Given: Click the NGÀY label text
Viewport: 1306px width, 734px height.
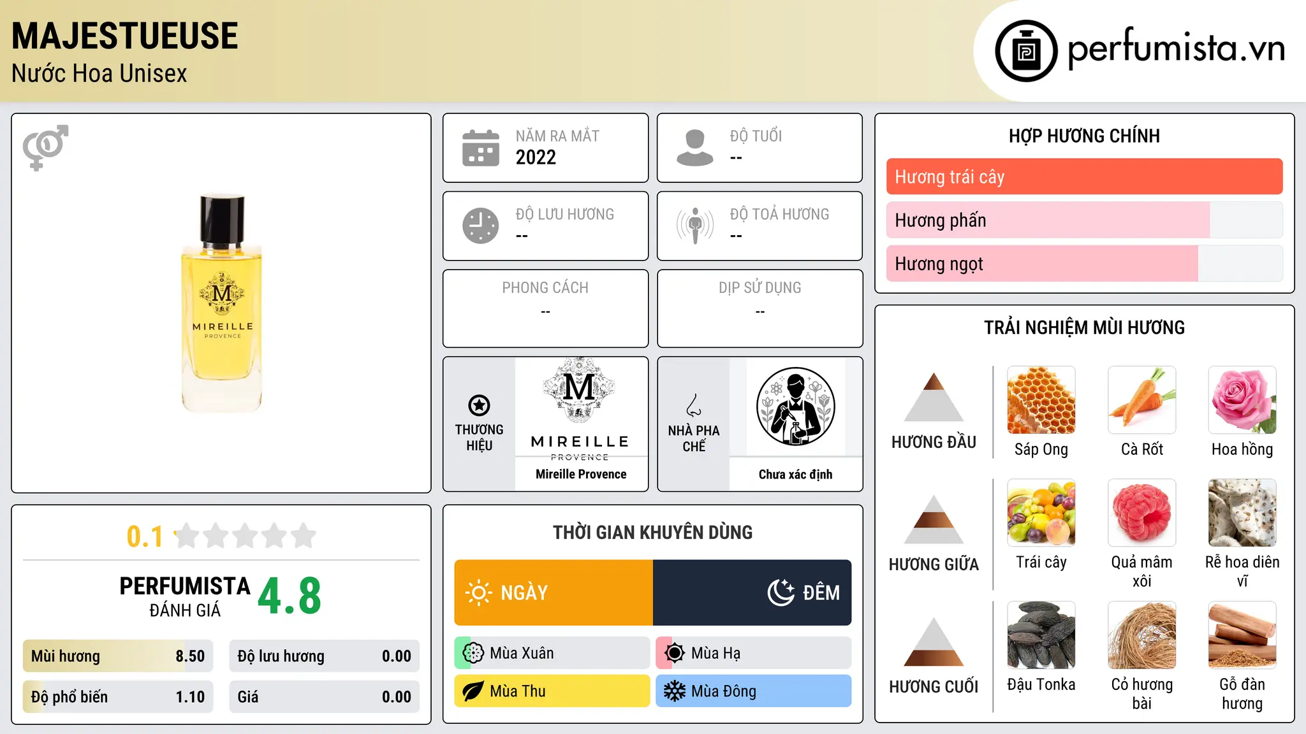Looking at the screenshot, I should pyautogui.click(x=524, y=593).
